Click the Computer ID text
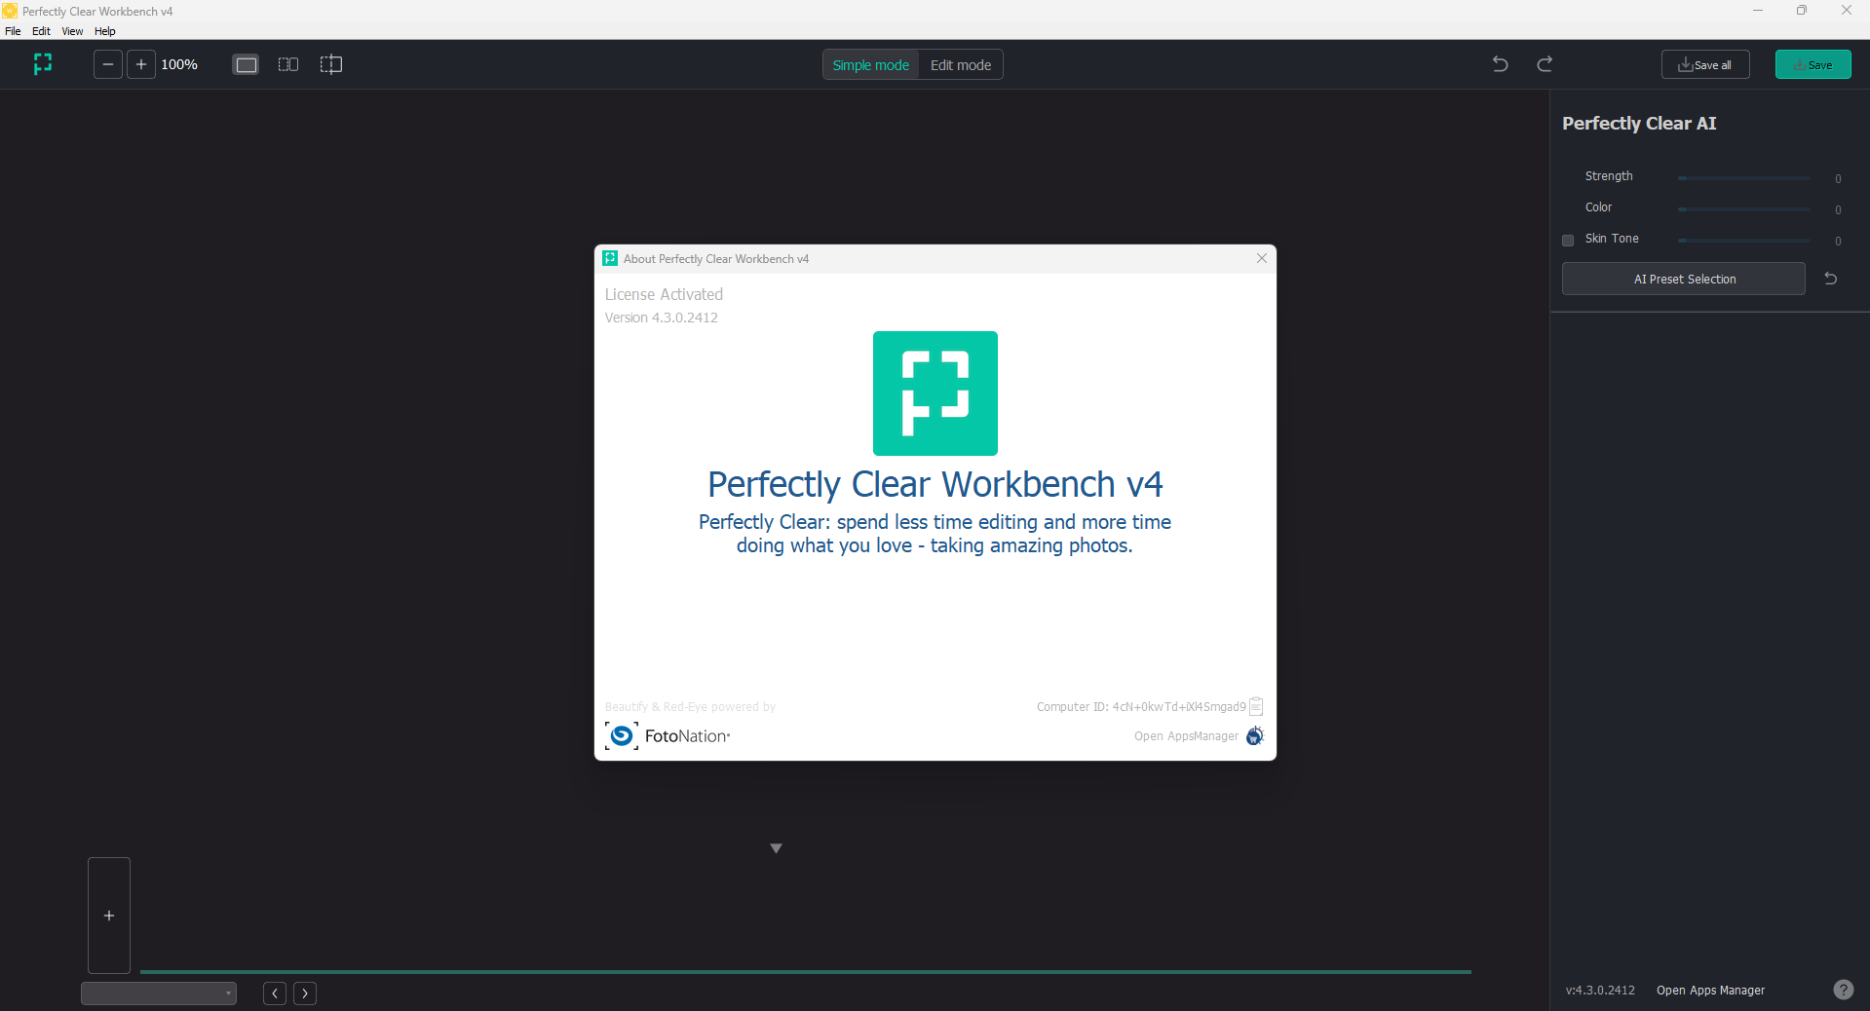 tap(1141, 707)
